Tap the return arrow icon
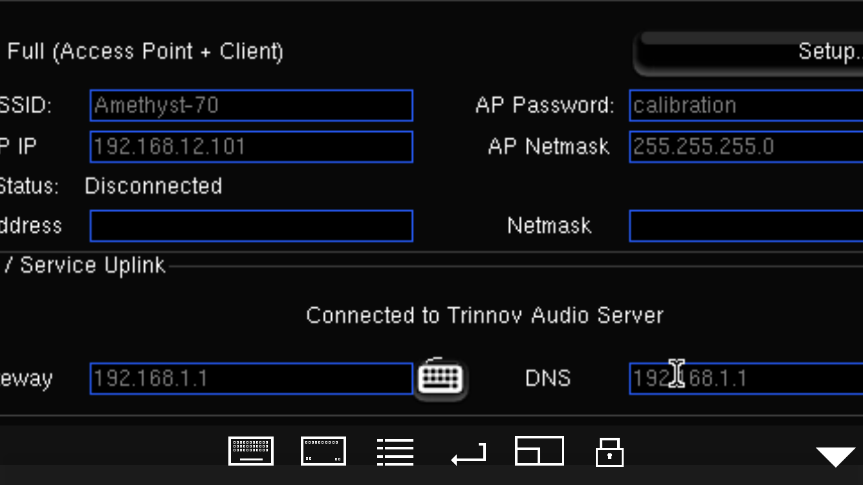The image size is (863, 485). click(468, 455)
